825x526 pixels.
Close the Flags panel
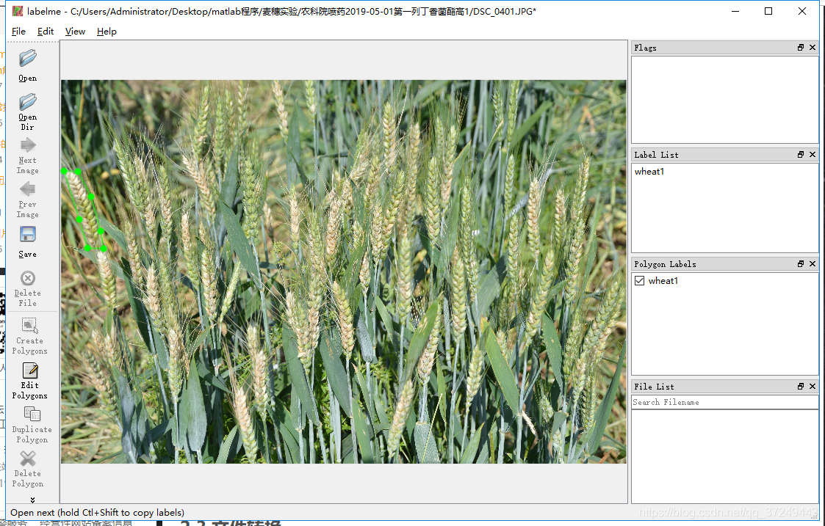click(x=813, y=47)
